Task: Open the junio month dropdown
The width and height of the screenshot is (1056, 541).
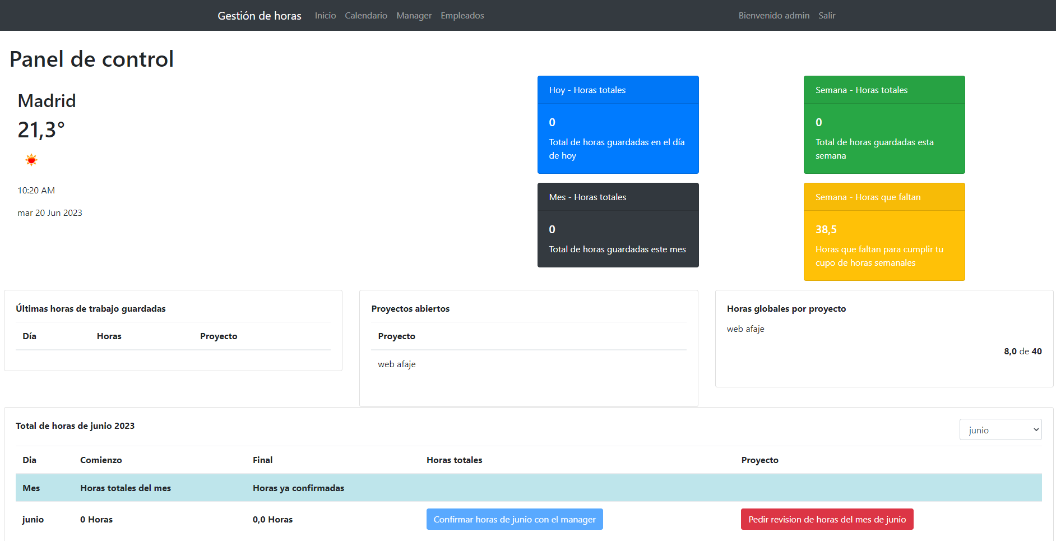Action: (1001, 430)
